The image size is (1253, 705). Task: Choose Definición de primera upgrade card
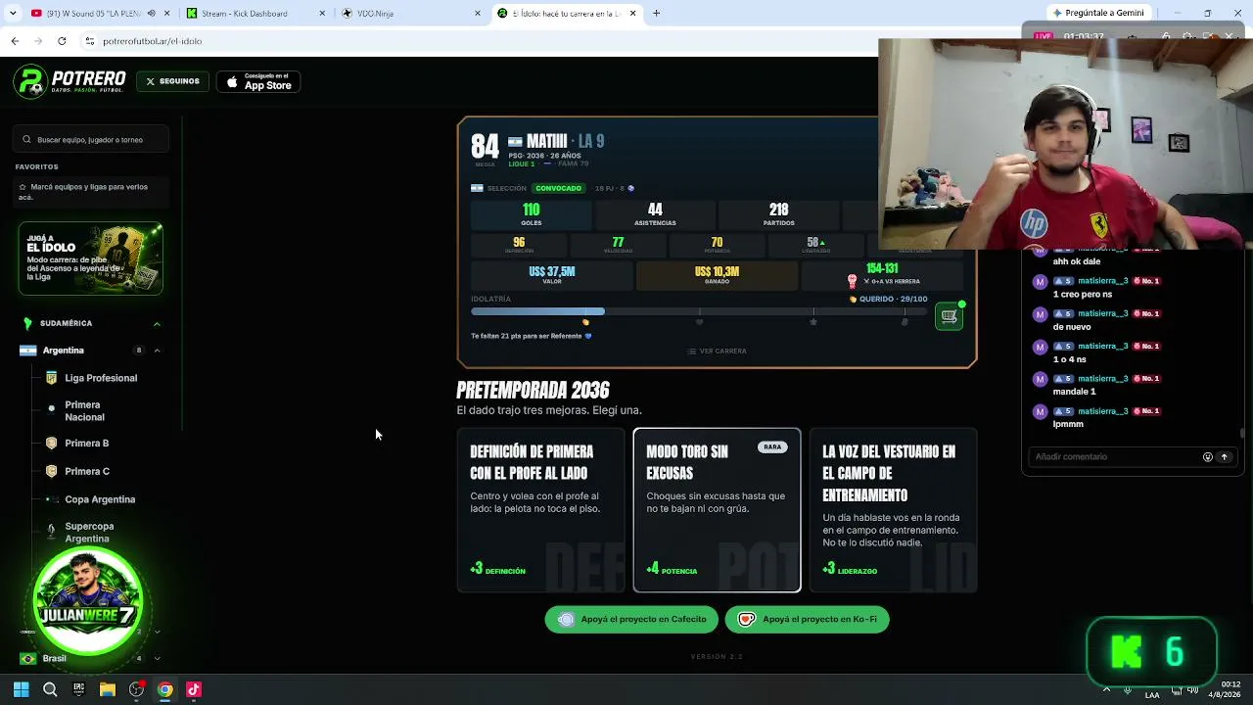540,510
